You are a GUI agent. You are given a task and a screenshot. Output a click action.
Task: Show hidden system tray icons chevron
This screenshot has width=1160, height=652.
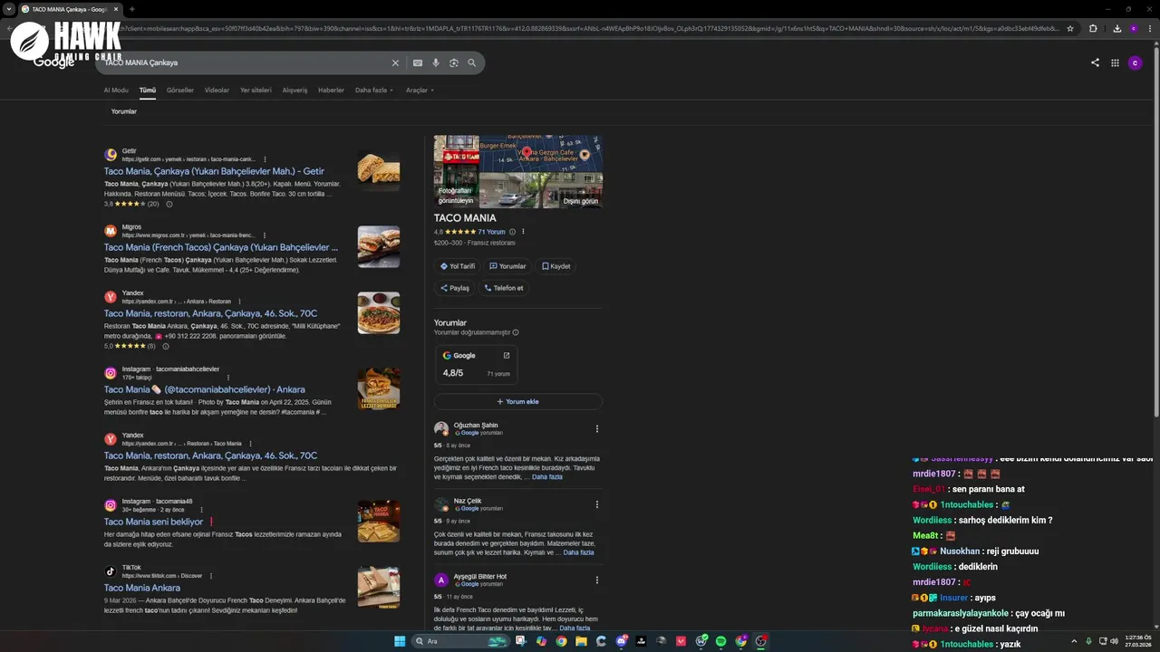[x=1075, y=641]
